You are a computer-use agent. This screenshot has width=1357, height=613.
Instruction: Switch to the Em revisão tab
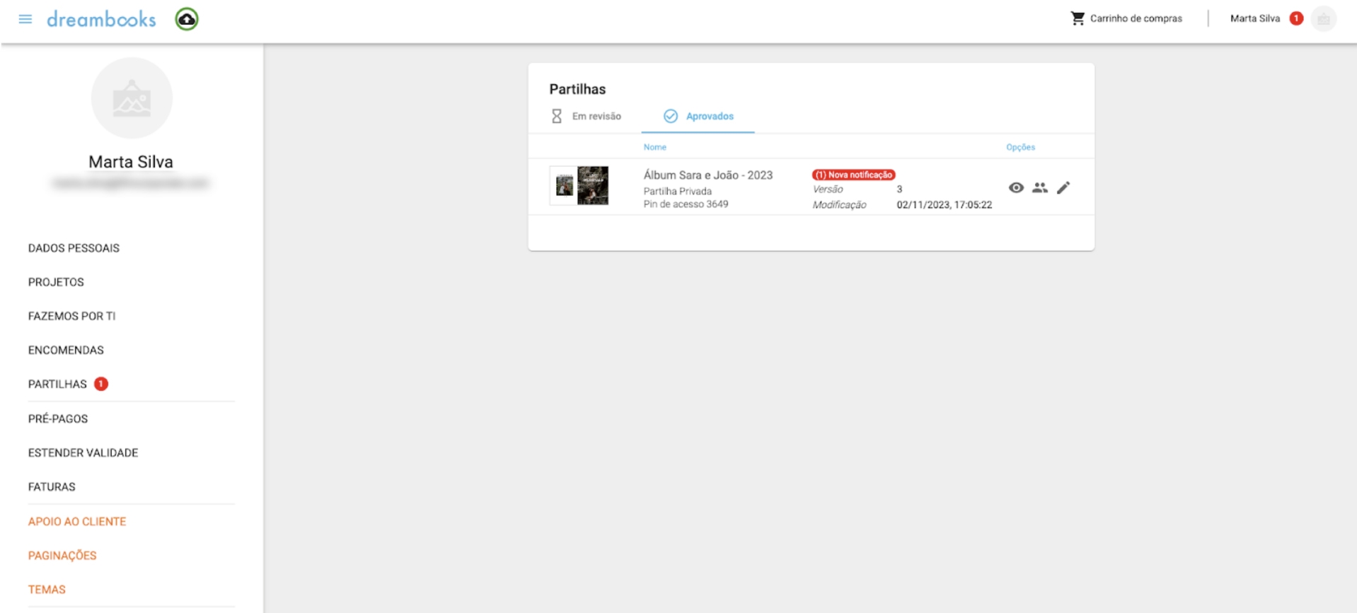(587, 116)
